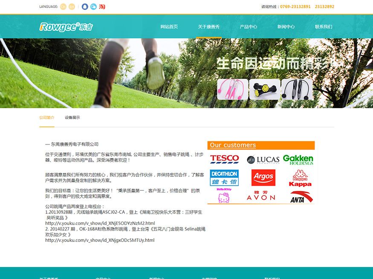Open the QQ penguin contact icon
The width and height of the screenshot is (373, 279).
[85, 7]
